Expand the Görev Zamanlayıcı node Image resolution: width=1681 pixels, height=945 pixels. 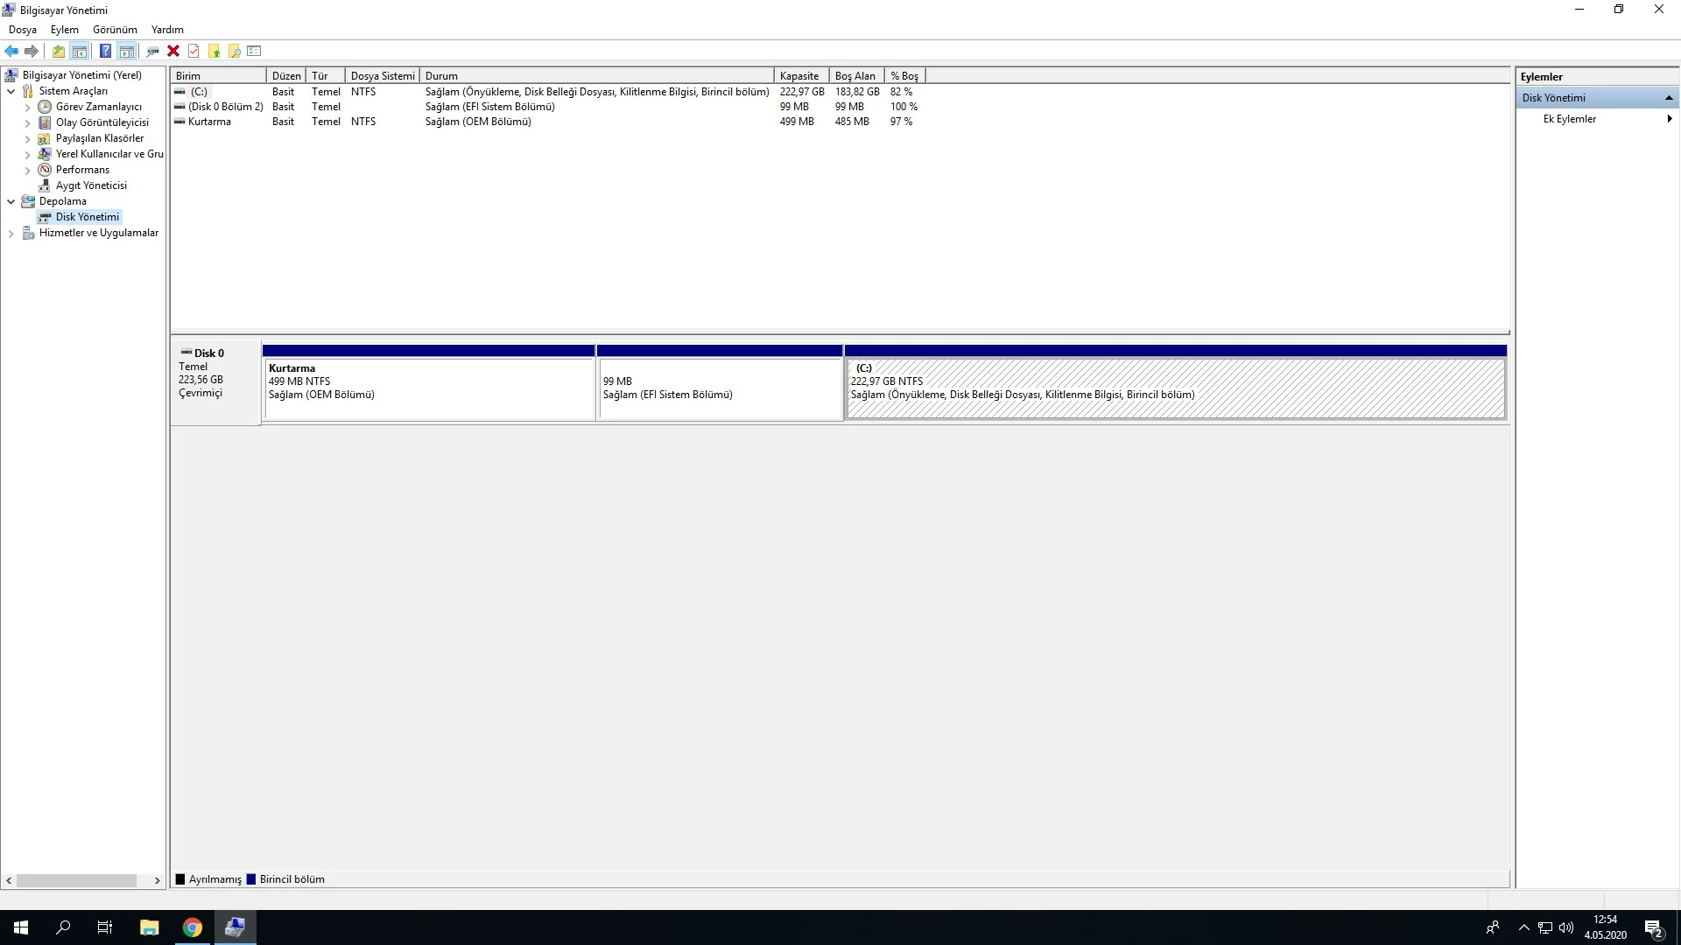27,107
